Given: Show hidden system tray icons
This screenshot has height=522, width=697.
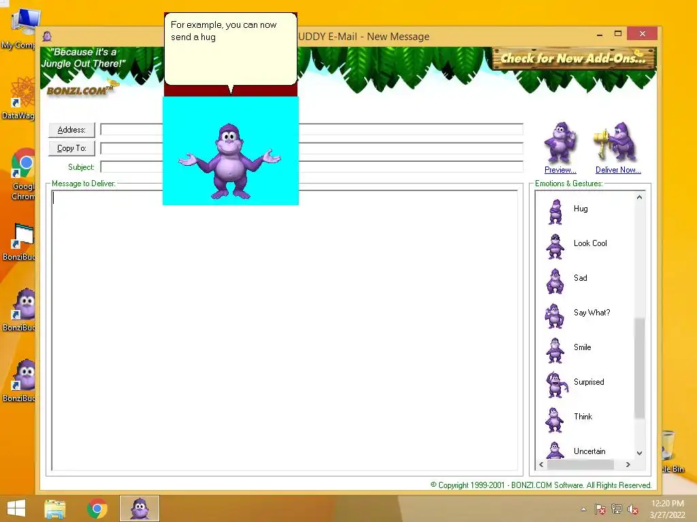Looking at the screenshot, I should 583,509.
